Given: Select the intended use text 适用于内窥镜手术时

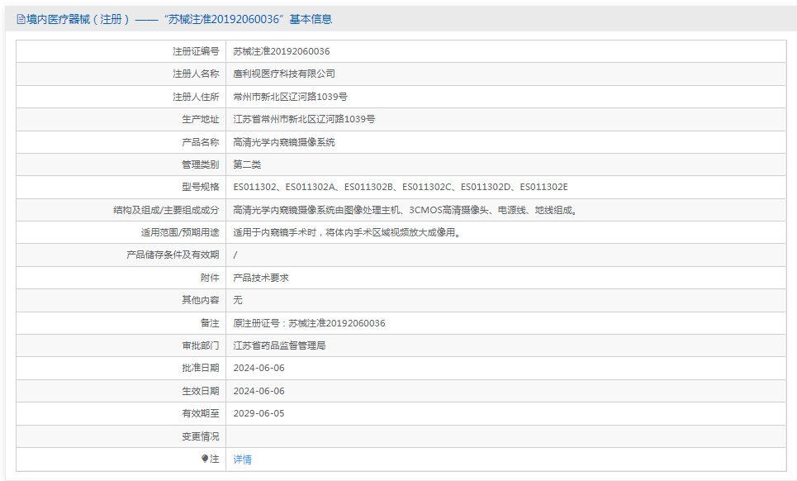Looking at the screenshot, I should pyautogui.click(x=348, y=232).
